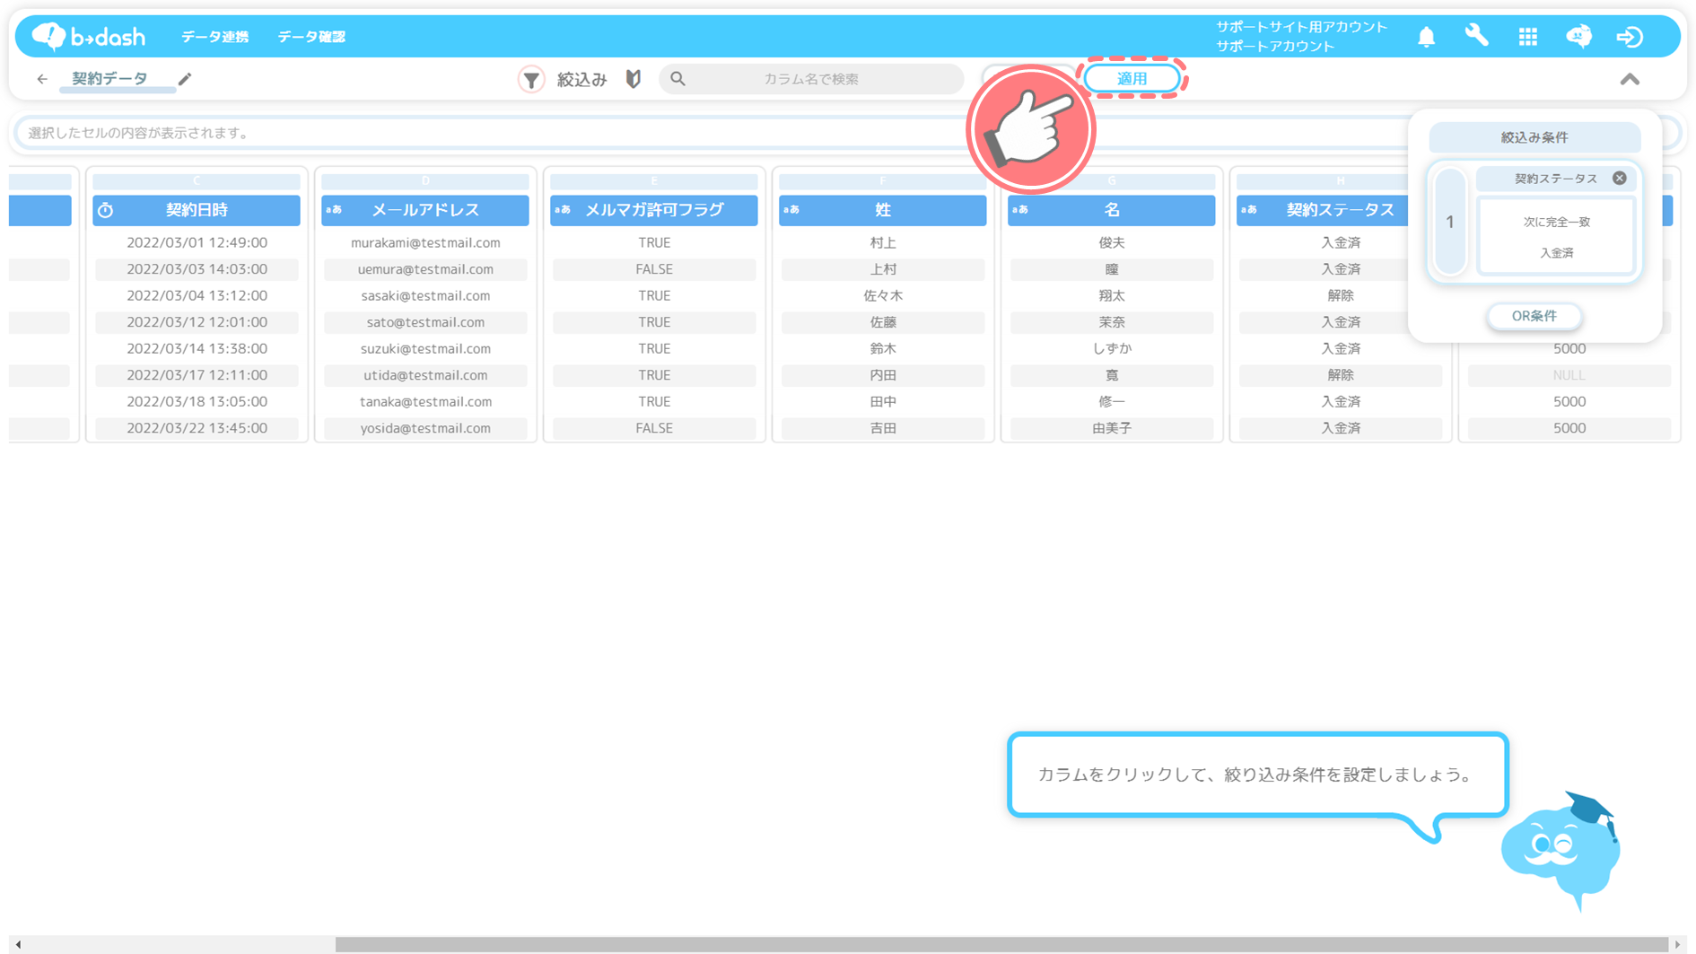Screen dimensions: 1696x954
Task: Click the text type icon on 姓 column
Action: coord(791,210)
